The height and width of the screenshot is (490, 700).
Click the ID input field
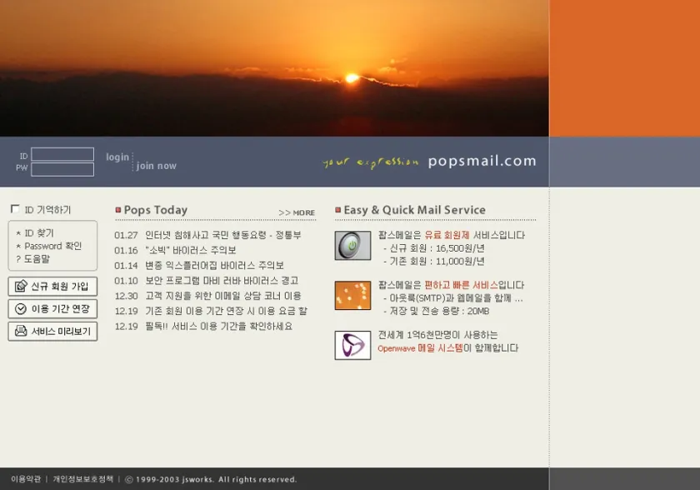62,154
